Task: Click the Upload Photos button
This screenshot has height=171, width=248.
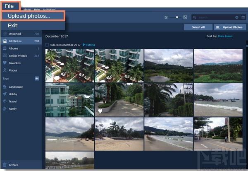Action: point(230,27)
